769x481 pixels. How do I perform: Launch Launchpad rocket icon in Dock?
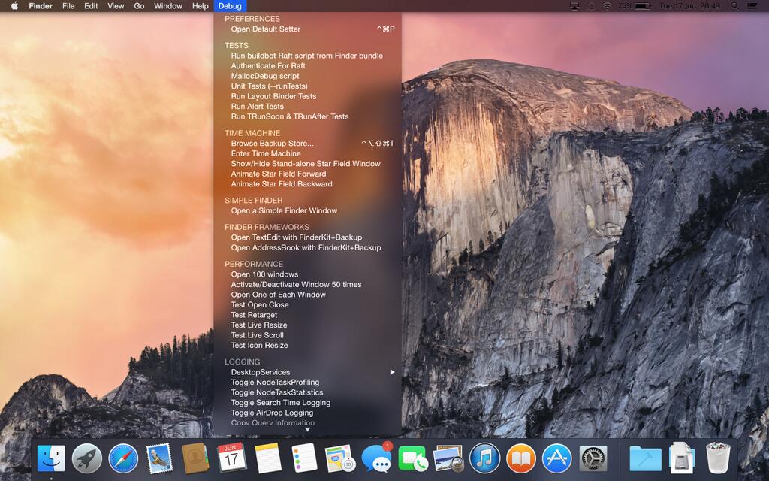87,458
